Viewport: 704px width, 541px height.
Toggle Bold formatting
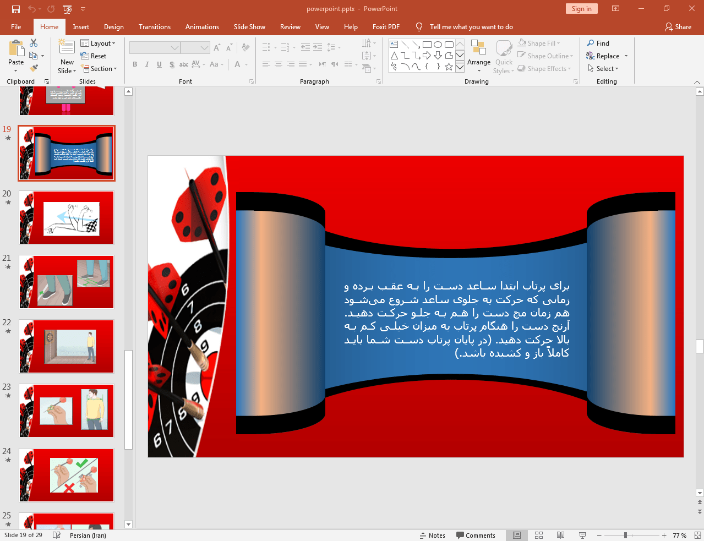click(135, 64)
